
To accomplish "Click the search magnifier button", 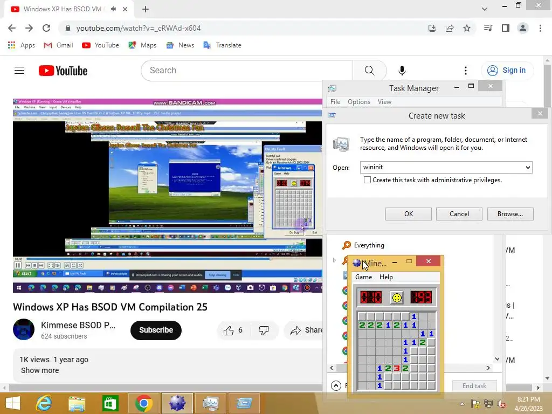I will (x=370, y=71).
